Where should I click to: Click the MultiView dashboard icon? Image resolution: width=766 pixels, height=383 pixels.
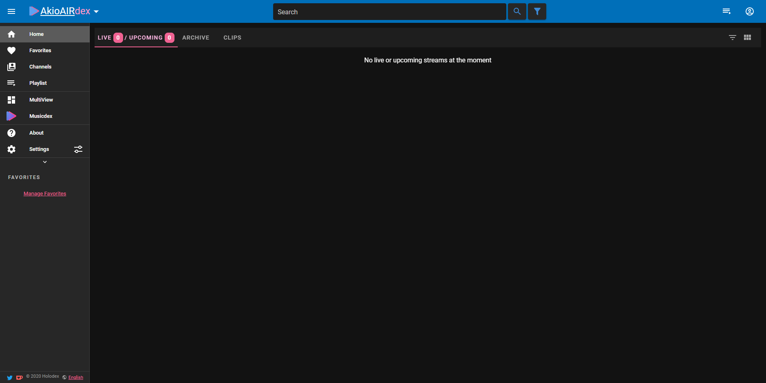(x=11, y=100)
